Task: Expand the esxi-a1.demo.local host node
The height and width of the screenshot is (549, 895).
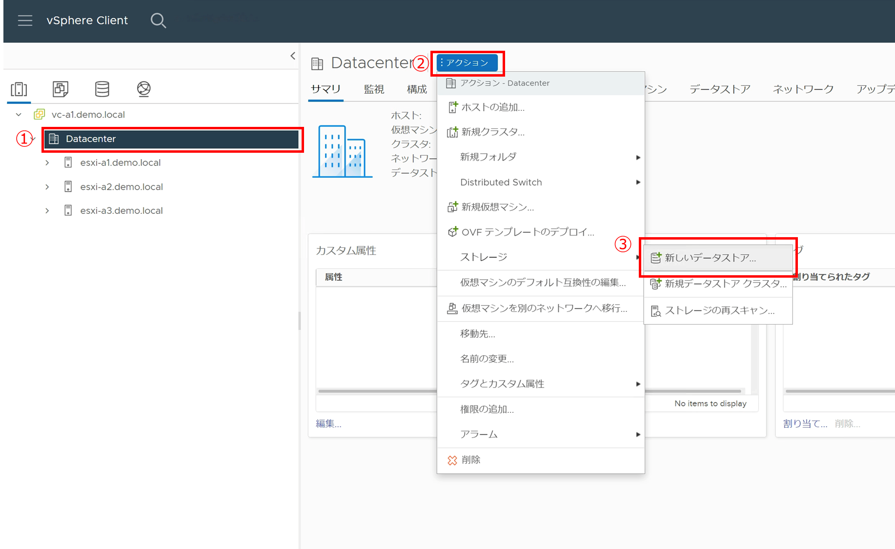Action: pos(47,163)
